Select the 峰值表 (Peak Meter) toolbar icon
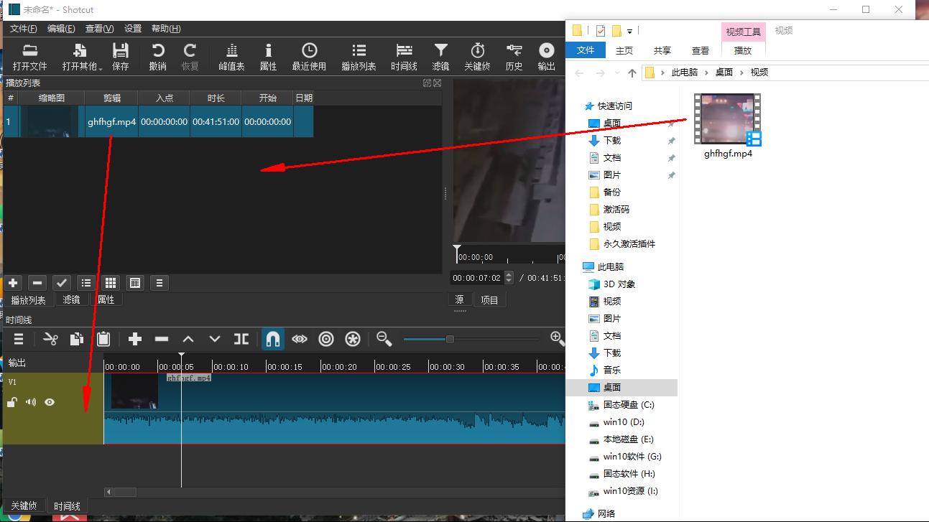929x522 pixels. pos(231,56)
